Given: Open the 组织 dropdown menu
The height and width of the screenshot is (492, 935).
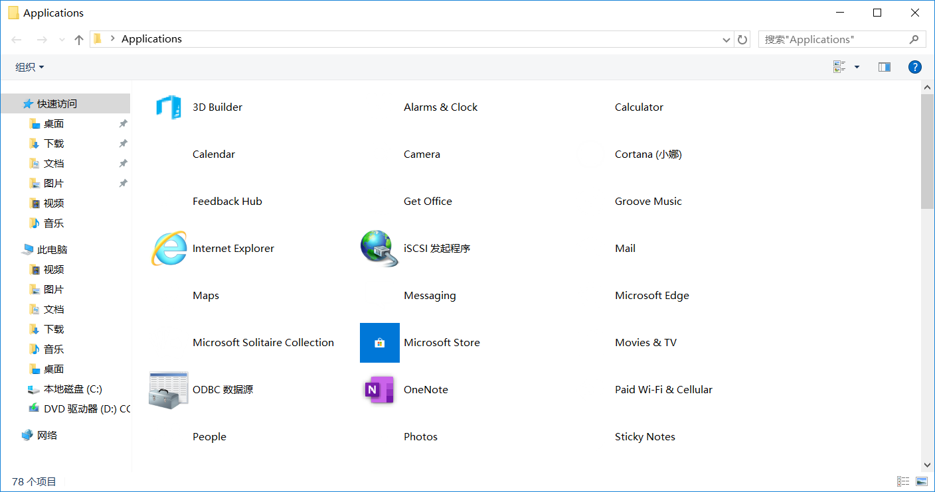Looking at the screenshot, I should click(30, 67).
